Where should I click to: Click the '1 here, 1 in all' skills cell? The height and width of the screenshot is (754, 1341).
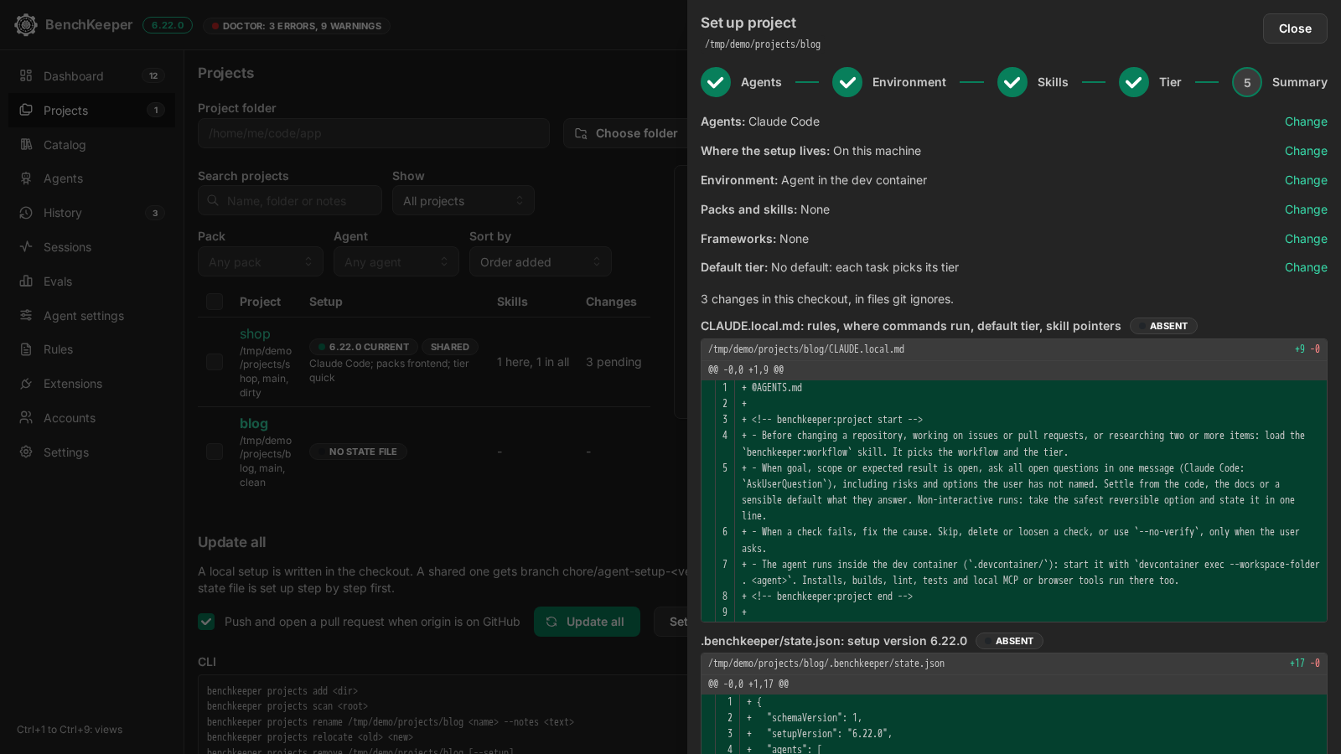(533, 362)
